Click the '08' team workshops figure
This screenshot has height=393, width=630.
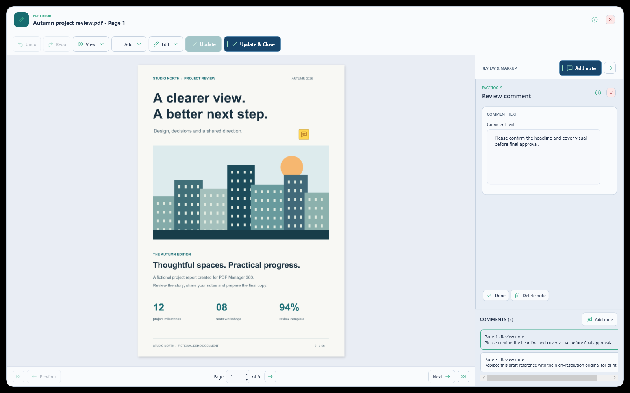coord(222,307)
